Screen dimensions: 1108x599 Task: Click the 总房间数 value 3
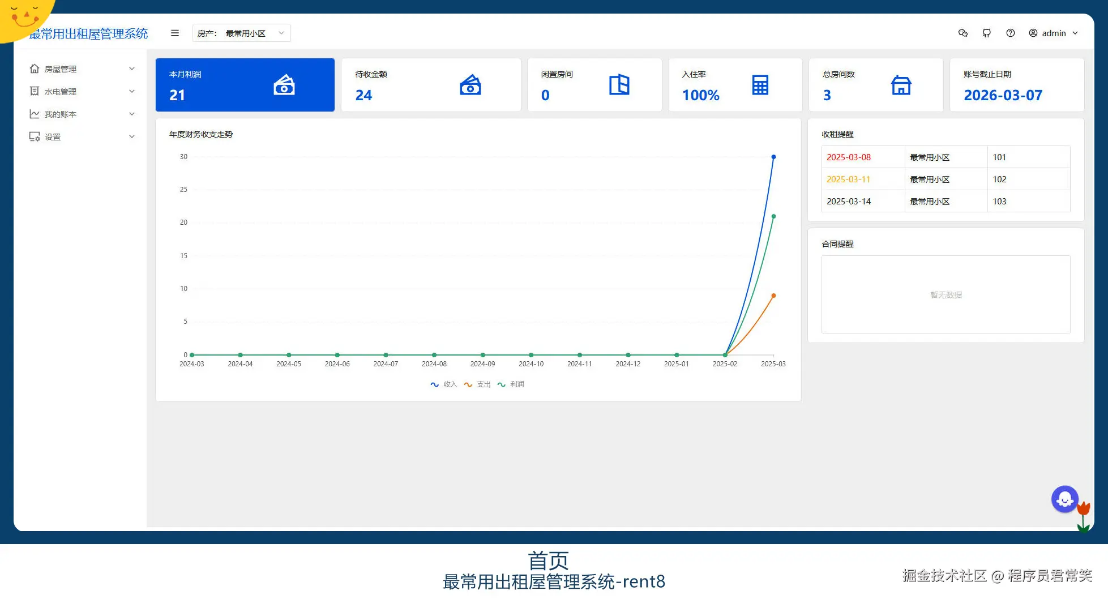pos(827,95)
